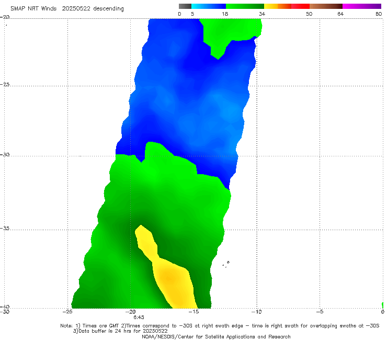Image resolution: width=387 pixels, height=340 pixels.
Task: Pick the magenta-purple segment of the color bar
Action: click(x=362, y=6)
